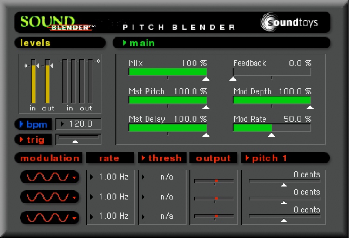Image resolution: width=349 pixels, height=238 pixels.
Task: Click the rate column header
Action: (x=110, y=158)
